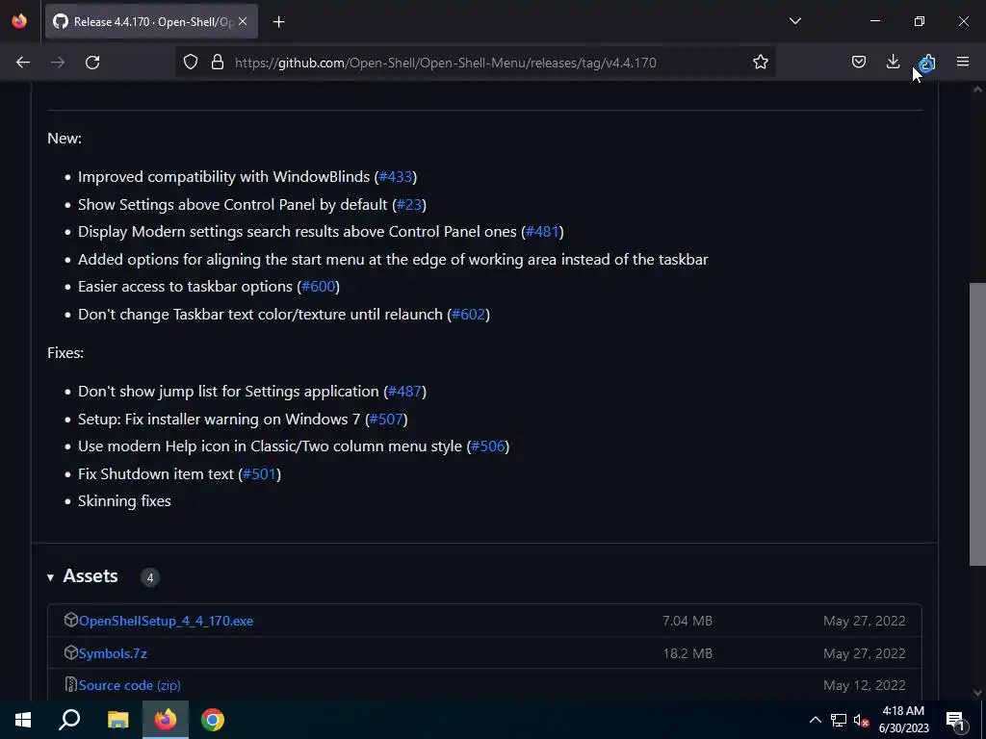This screenshot has width=986, height=739.
Task: Launch Google Chrome from taskbar
Action: pyautogui.click(x=213, y=720)
